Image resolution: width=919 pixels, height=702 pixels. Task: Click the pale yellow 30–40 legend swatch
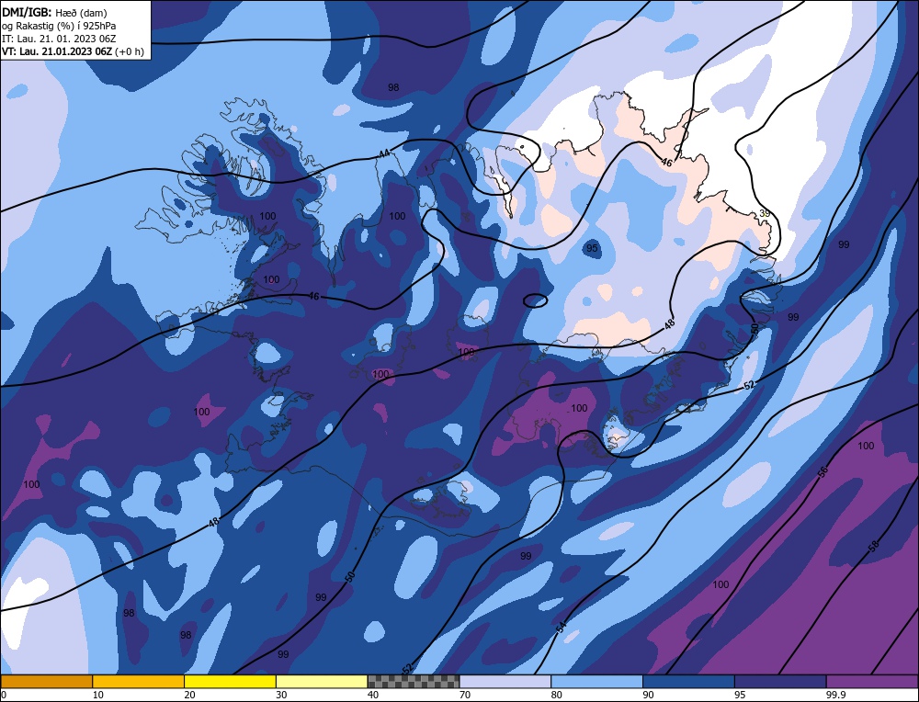click(322, 681)
